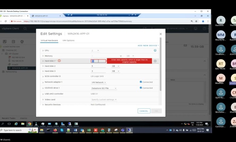Image resolution: width=236 pixels, height=142 pixels.
Task: Open the Alarms panel tab
Action: [x=24, y=118]
